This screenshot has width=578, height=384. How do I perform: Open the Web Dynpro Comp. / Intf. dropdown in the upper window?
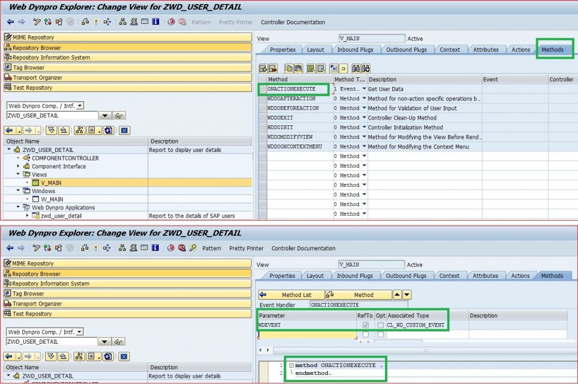[80, 106]
